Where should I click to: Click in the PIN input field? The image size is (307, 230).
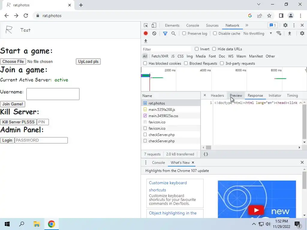click(x=43, y=122)
